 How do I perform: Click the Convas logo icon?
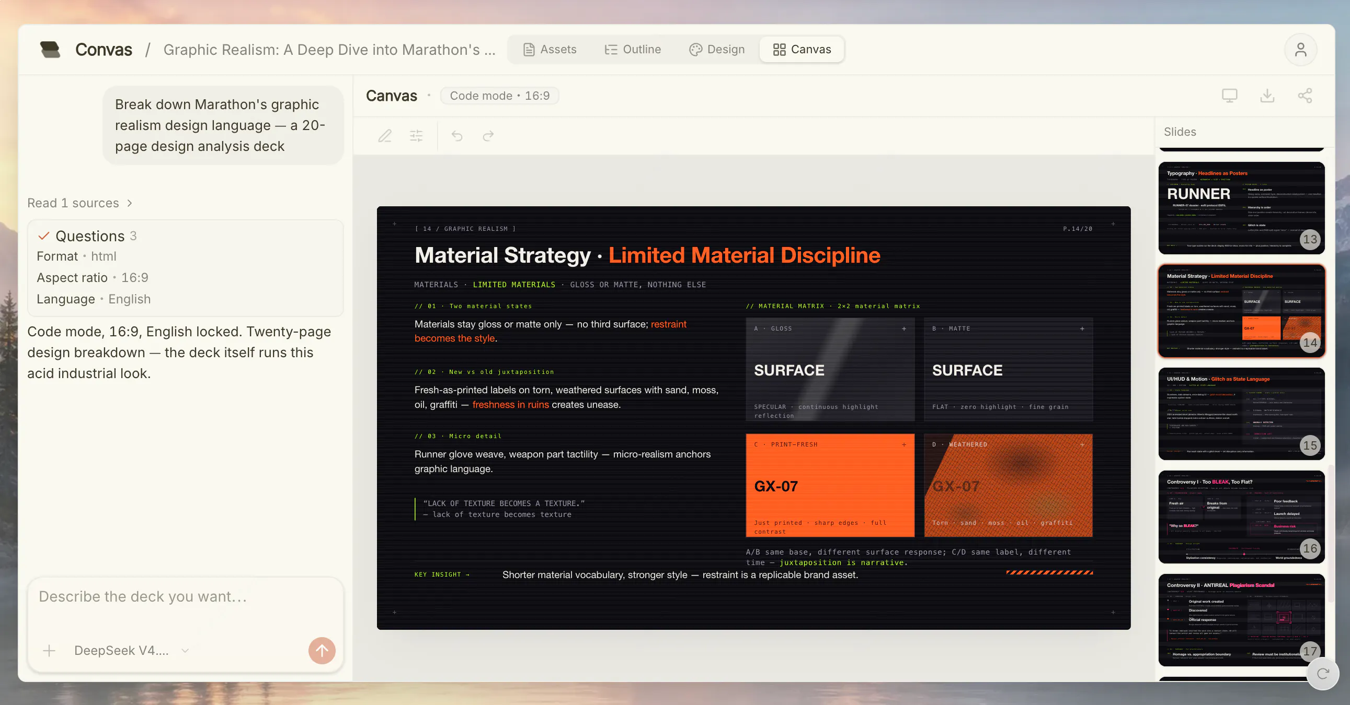click(50, 50)
